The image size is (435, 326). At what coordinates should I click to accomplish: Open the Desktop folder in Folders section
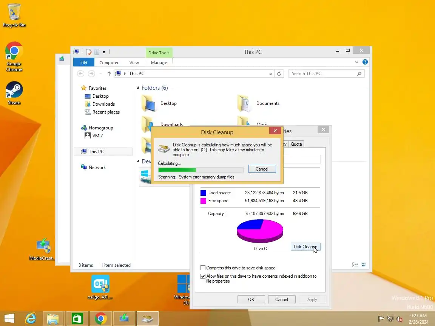[x=159, y=103]
